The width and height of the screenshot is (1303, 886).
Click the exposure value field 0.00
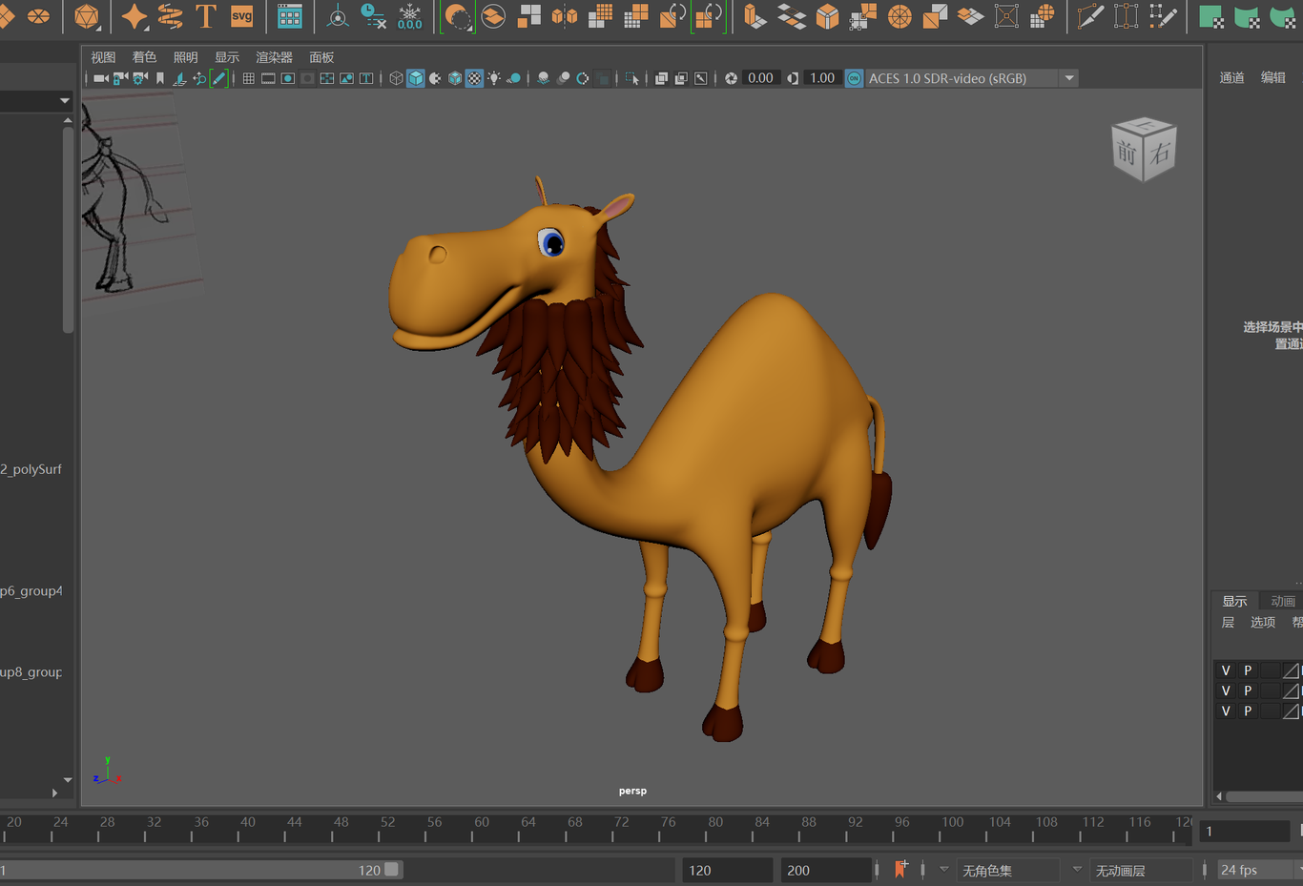point(761,78)
